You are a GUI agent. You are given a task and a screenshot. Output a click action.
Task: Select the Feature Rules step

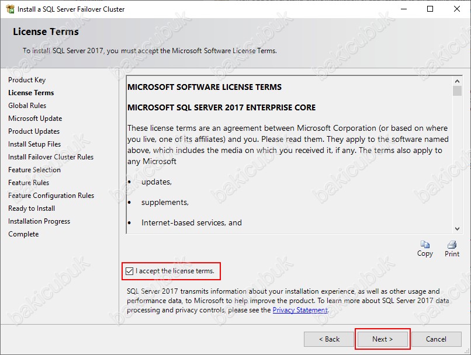coord(29,183)
